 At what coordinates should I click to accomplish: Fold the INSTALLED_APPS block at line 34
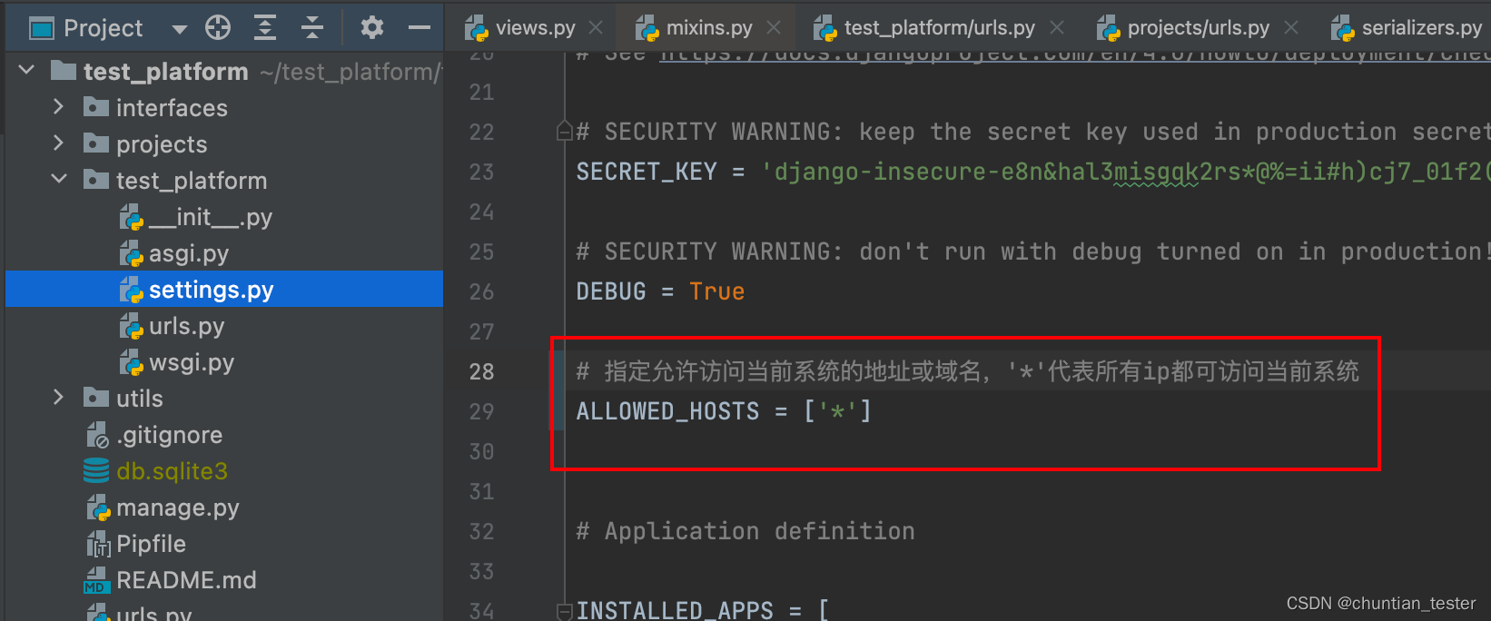click(564, 611)
